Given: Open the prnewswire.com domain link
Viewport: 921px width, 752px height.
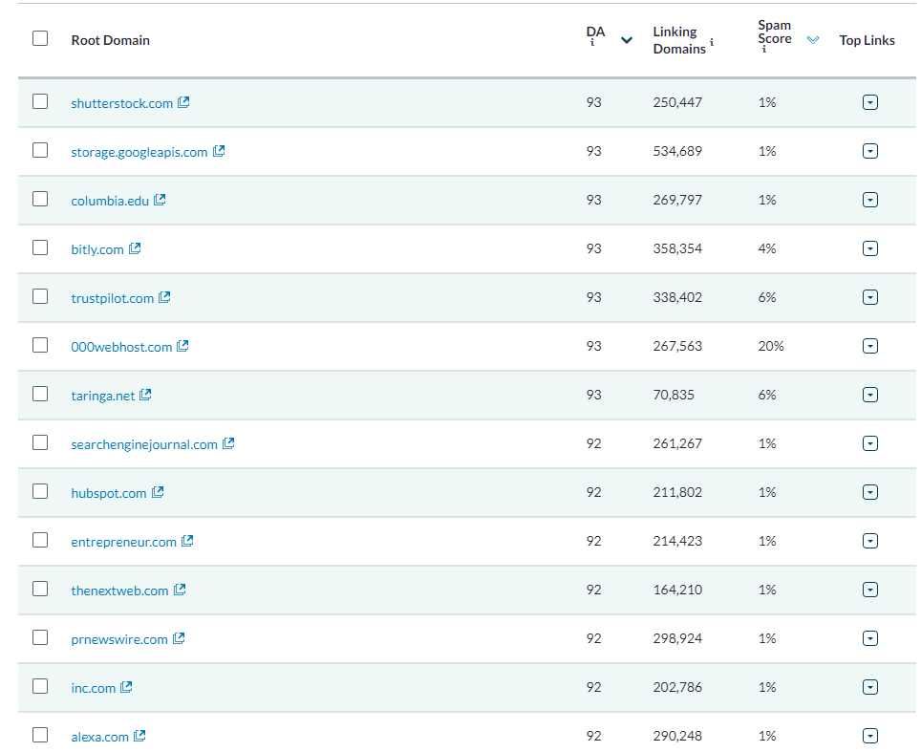Looking at the screenshot, I should [119, 640].
